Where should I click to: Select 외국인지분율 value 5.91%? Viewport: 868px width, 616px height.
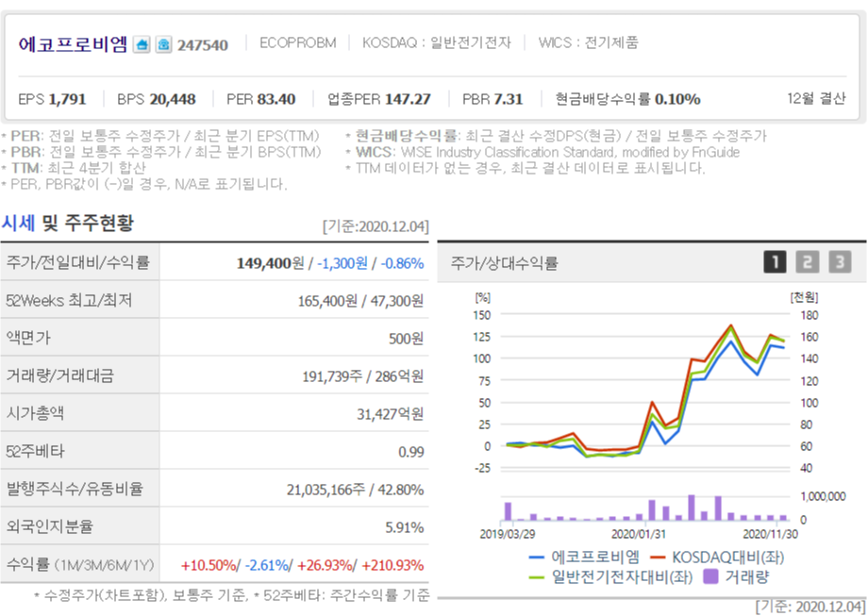click(404, 527)
